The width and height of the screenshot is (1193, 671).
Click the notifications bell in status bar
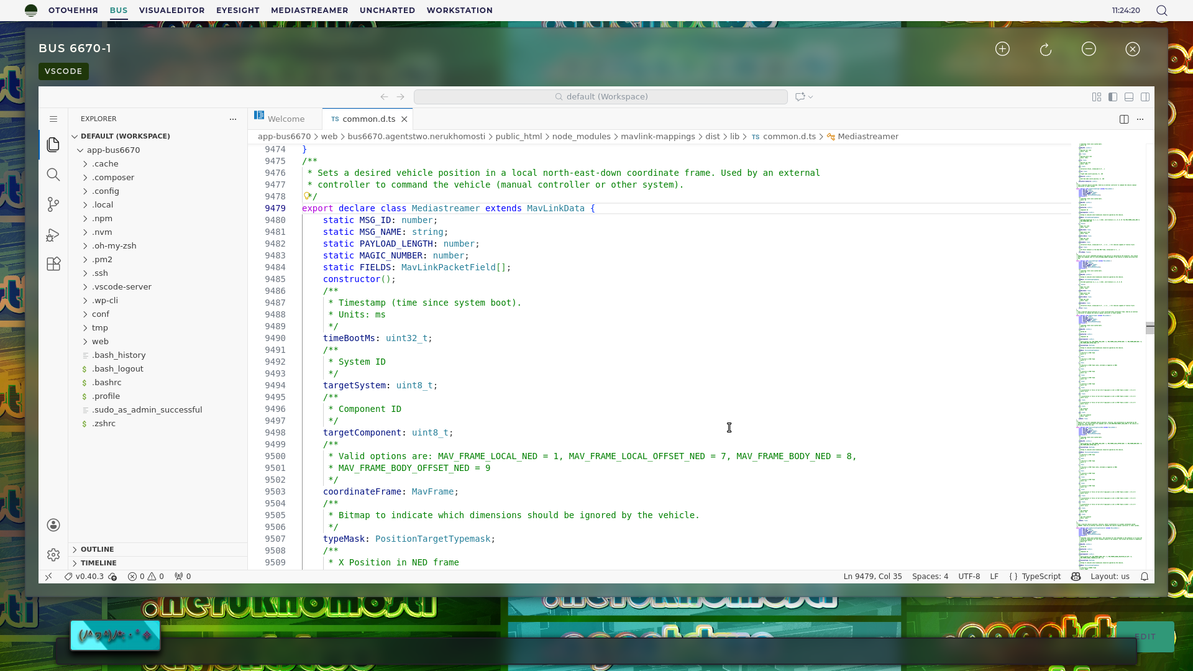pos(1145,577)
